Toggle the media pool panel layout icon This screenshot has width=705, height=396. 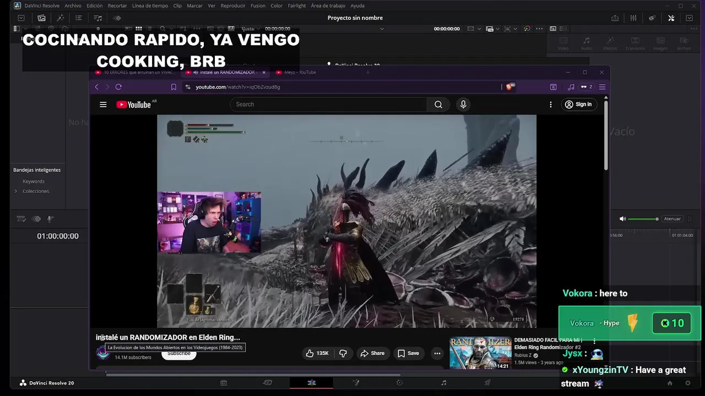[17, 29]
